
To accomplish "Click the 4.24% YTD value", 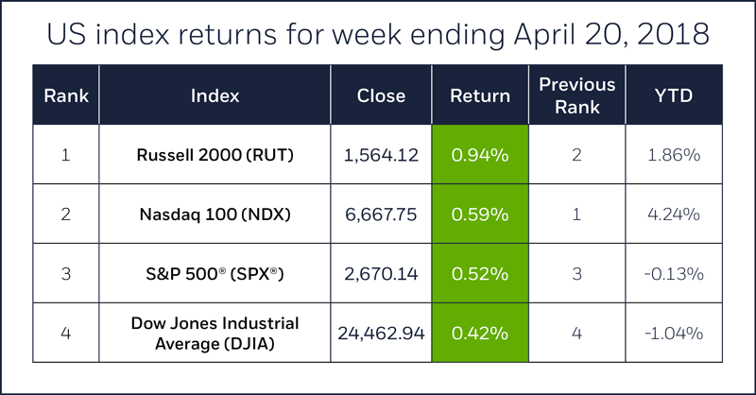I will pyautogui.click(x=674, y=215).
